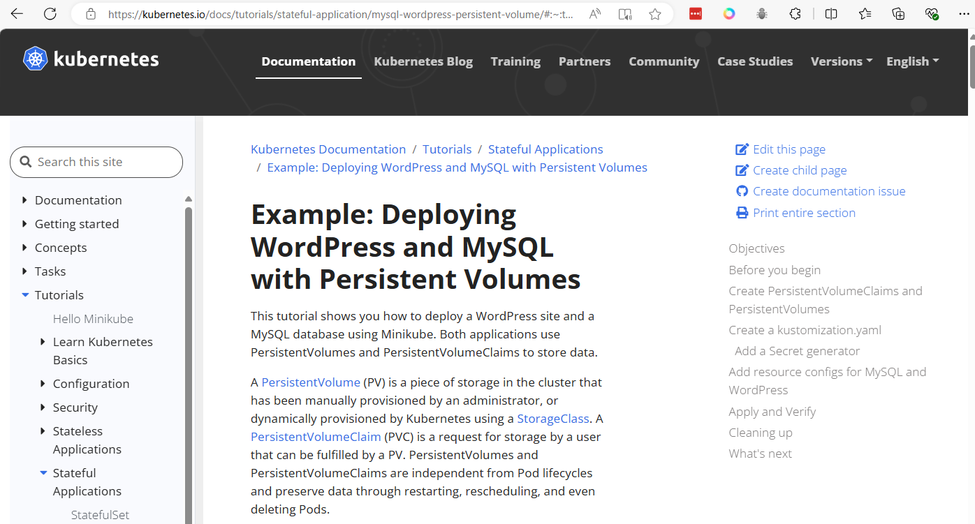Expand Stateless Applications
The image size is (975, 524).
pyautogui.click(x=43, y=431)
